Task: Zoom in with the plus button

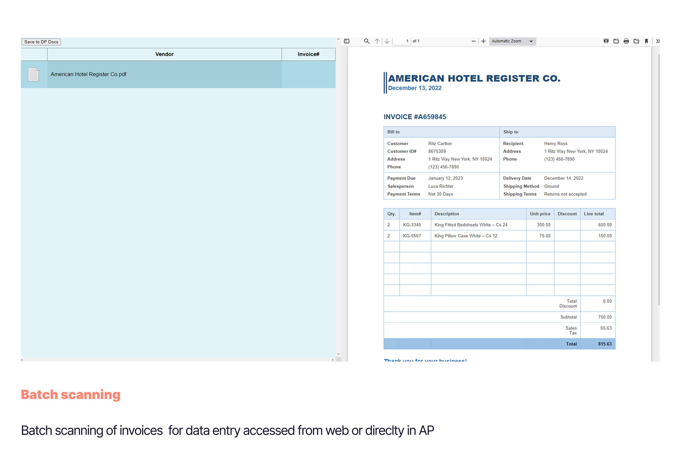Action: coord(483,41)
